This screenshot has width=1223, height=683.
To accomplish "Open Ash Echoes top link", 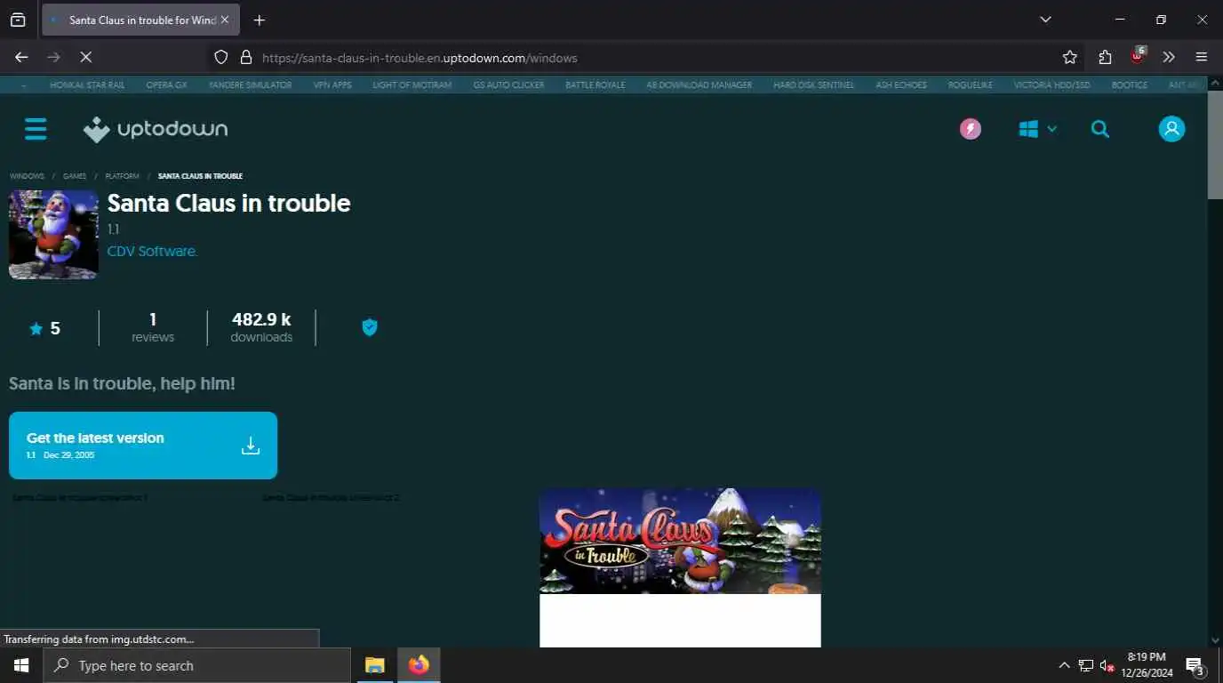I will pos(901,85).
